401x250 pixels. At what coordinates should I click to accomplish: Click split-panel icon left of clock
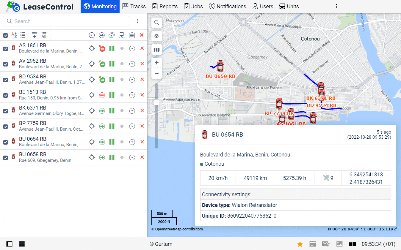tap(353, 244)
